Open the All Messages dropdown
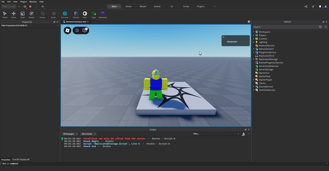329x171 pixels. point(70,134)
